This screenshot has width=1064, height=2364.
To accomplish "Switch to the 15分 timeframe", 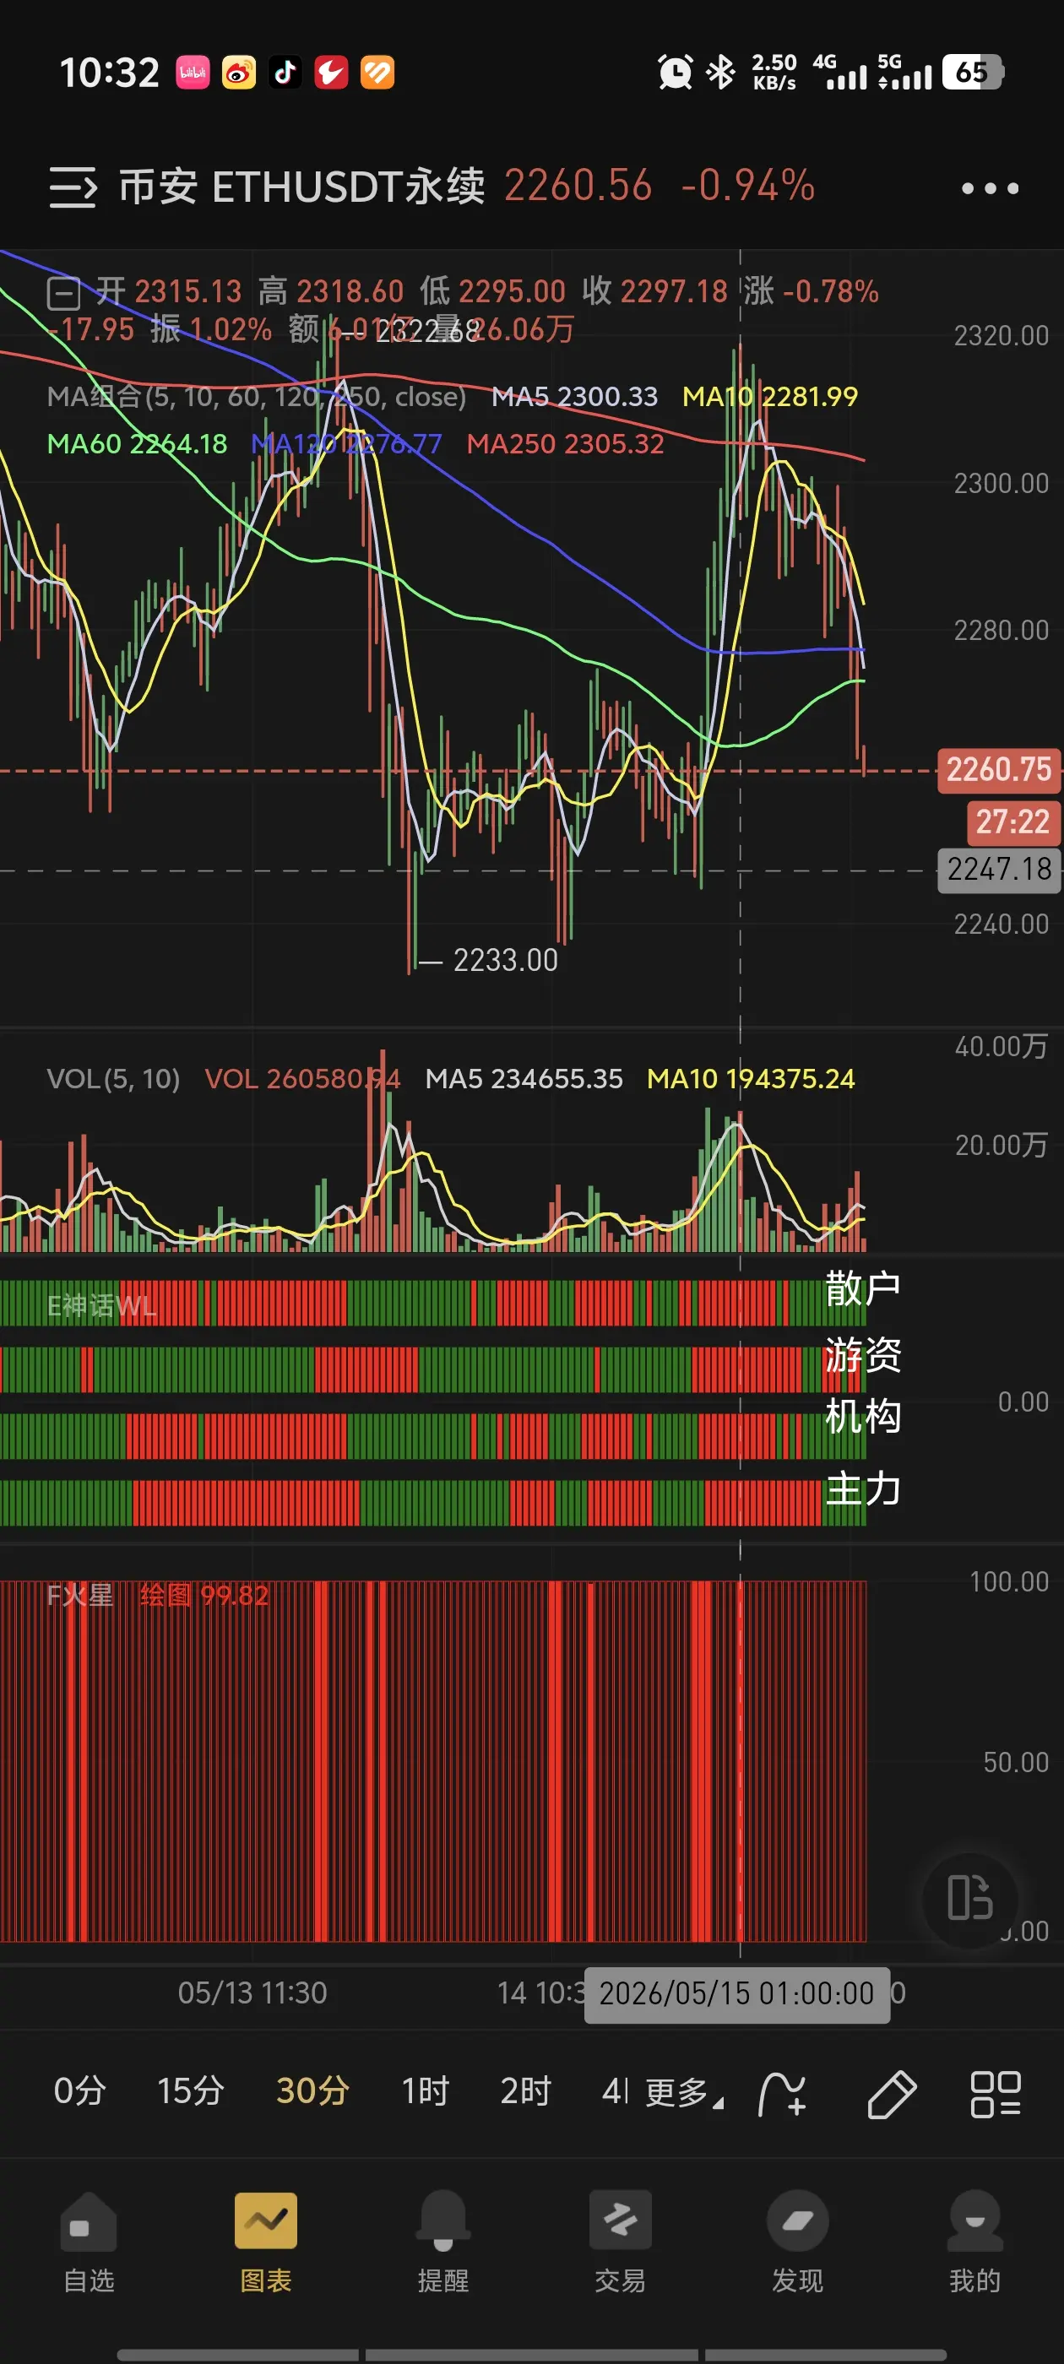I will (191, 2091).
